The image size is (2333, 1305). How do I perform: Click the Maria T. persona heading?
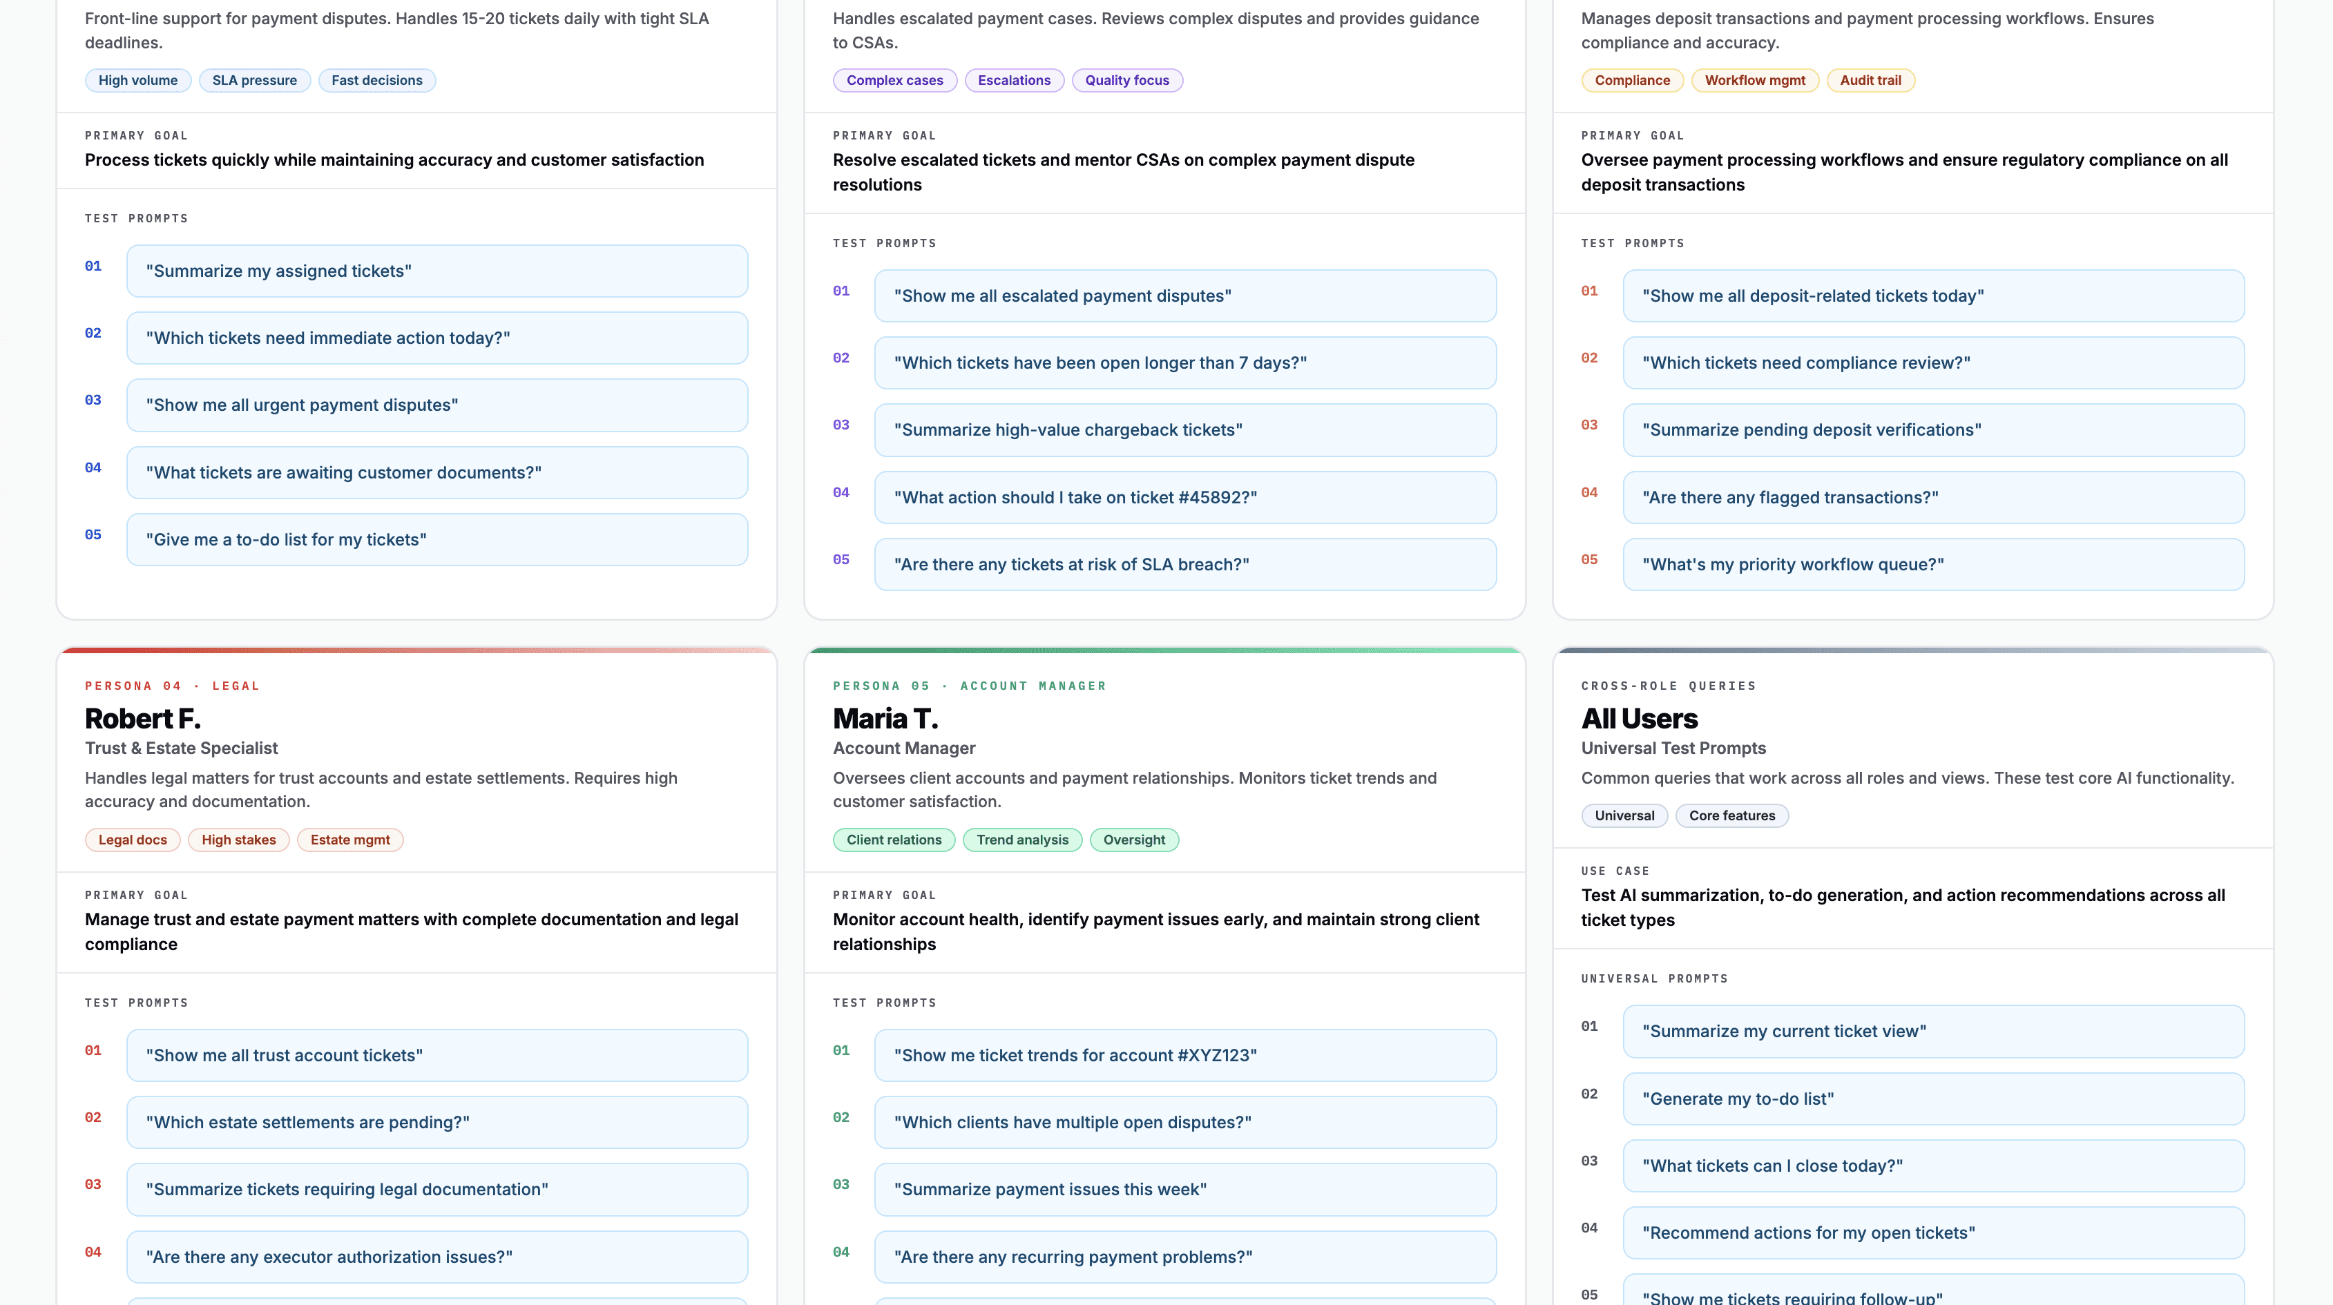(885, 718)
